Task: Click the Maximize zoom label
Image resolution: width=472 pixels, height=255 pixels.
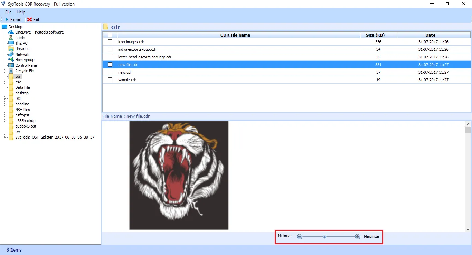Action: pos(371,237)
